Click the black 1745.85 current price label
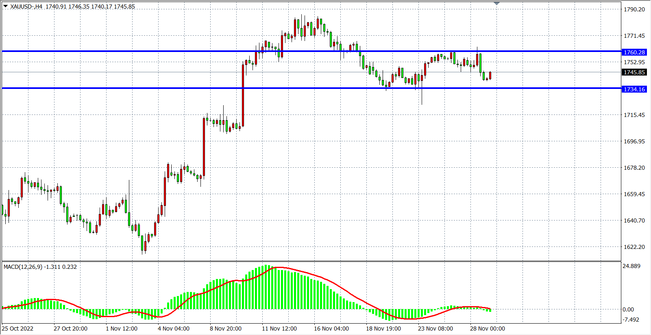Image resolution: width=651 pixels, height=335 pixels. (x=634, y=72)
